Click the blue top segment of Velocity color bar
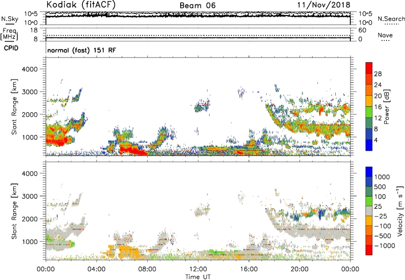Image resolution: width=405 pixels, height=280 pixels. tap(369, 172)
